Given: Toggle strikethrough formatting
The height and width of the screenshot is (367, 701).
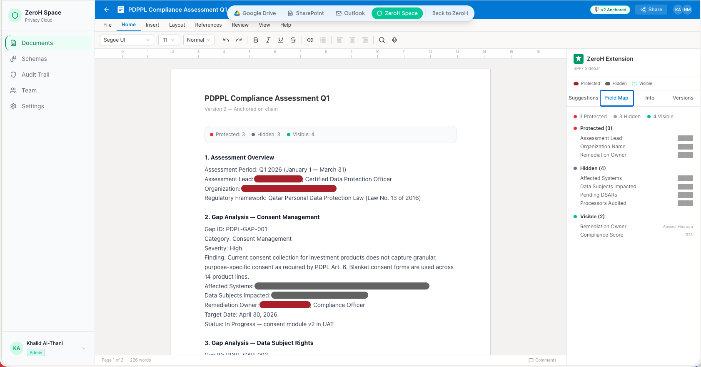Looking at the screenshot, I should pyautogui.click(x=293, y=40).
